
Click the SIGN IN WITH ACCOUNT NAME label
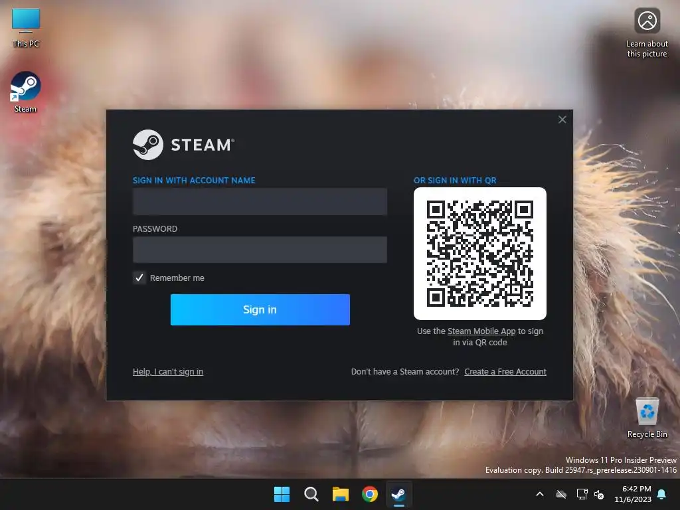click(x=194, y=181)
